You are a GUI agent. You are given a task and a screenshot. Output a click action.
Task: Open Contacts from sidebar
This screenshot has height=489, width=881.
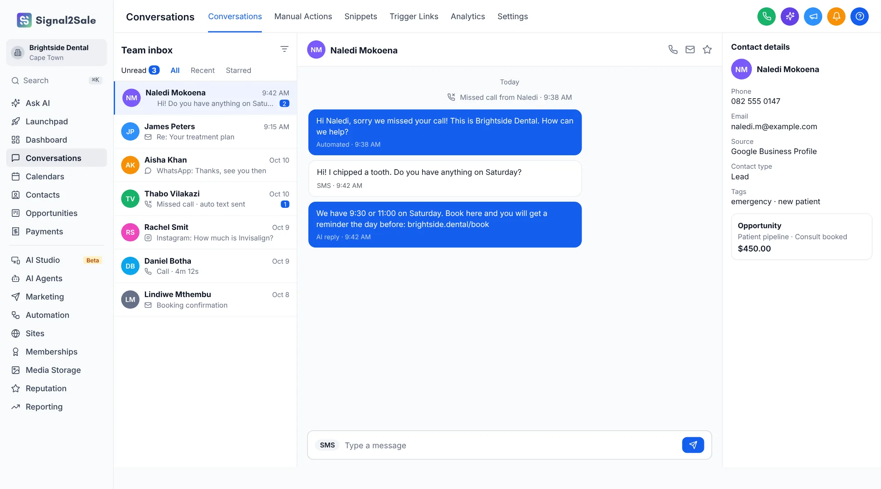click(x=56, y=195)
